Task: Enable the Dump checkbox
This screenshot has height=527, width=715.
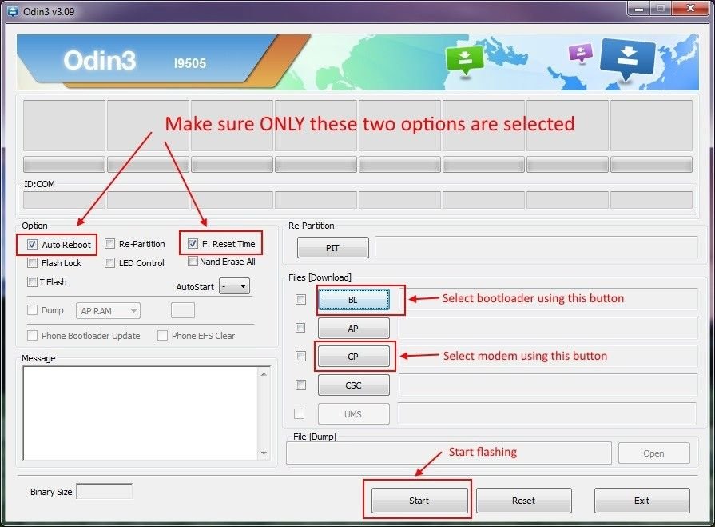Action: 32,310
